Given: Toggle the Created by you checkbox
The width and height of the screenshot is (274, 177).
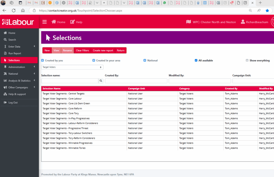Looking at the screenshot, I should [43, 61].
